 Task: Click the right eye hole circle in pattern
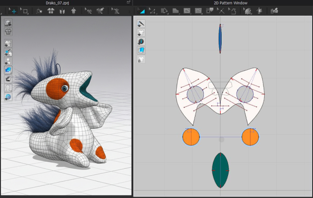tap(245, 94)
